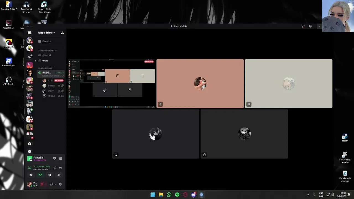Open microphone input options arrow
Viewport: 354px width, 199px height.
tap(46, 184)
